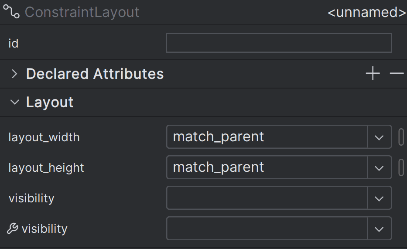The image size is (407, 249).
Task: Select the Declared Attributes header label
Action: click(95, 74)
